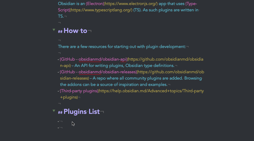254x141 pixels.
Task: Click the "##" marker before How to
Action: (60, 31)
